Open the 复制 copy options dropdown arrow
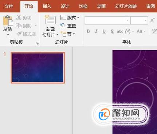 36,25
